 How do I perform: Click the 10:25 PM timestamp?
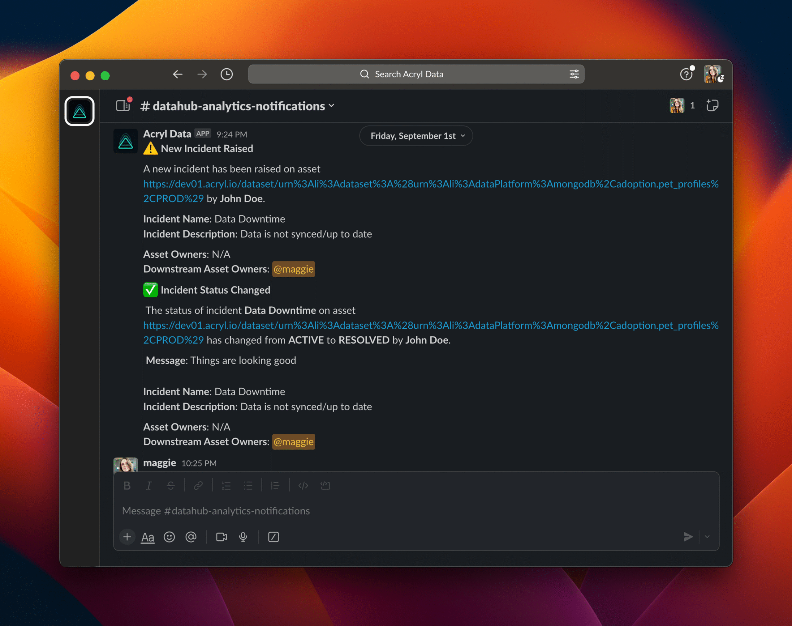(199, 463)
